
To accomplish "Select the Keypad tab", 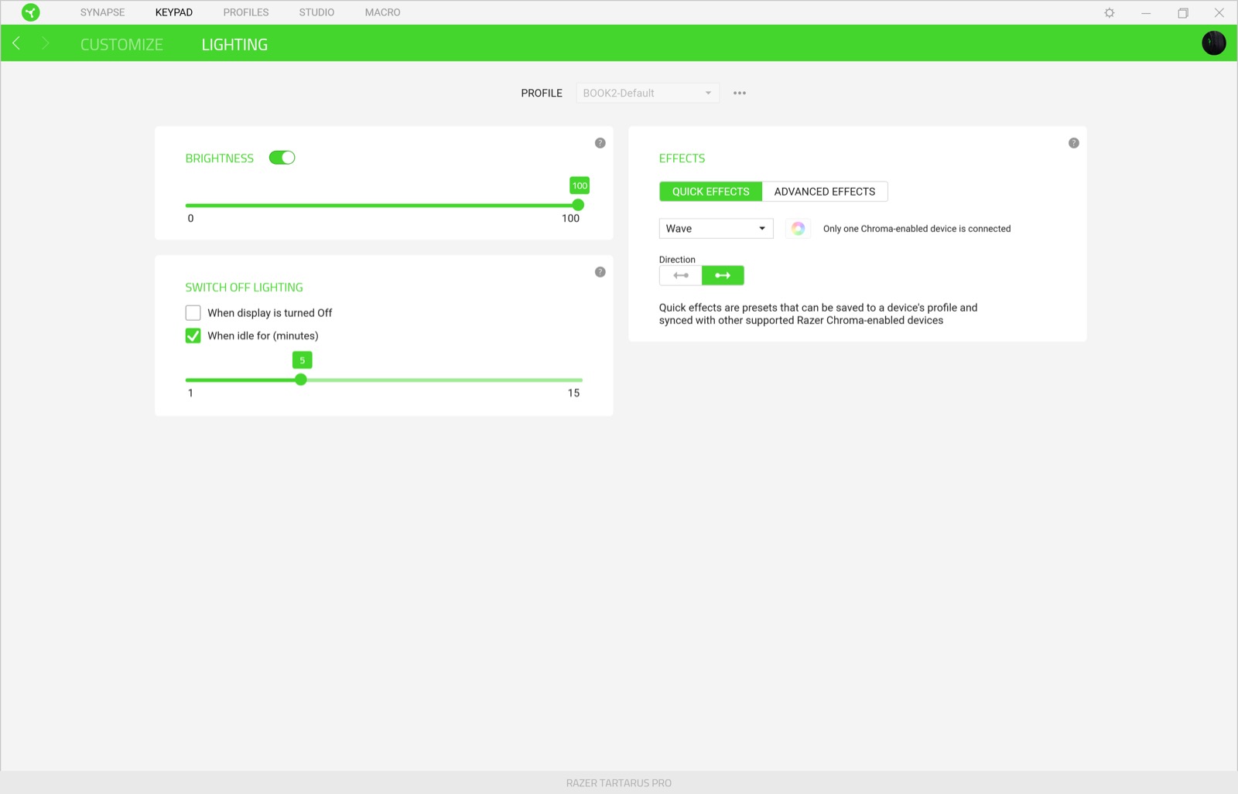I will tap(173, 12).
